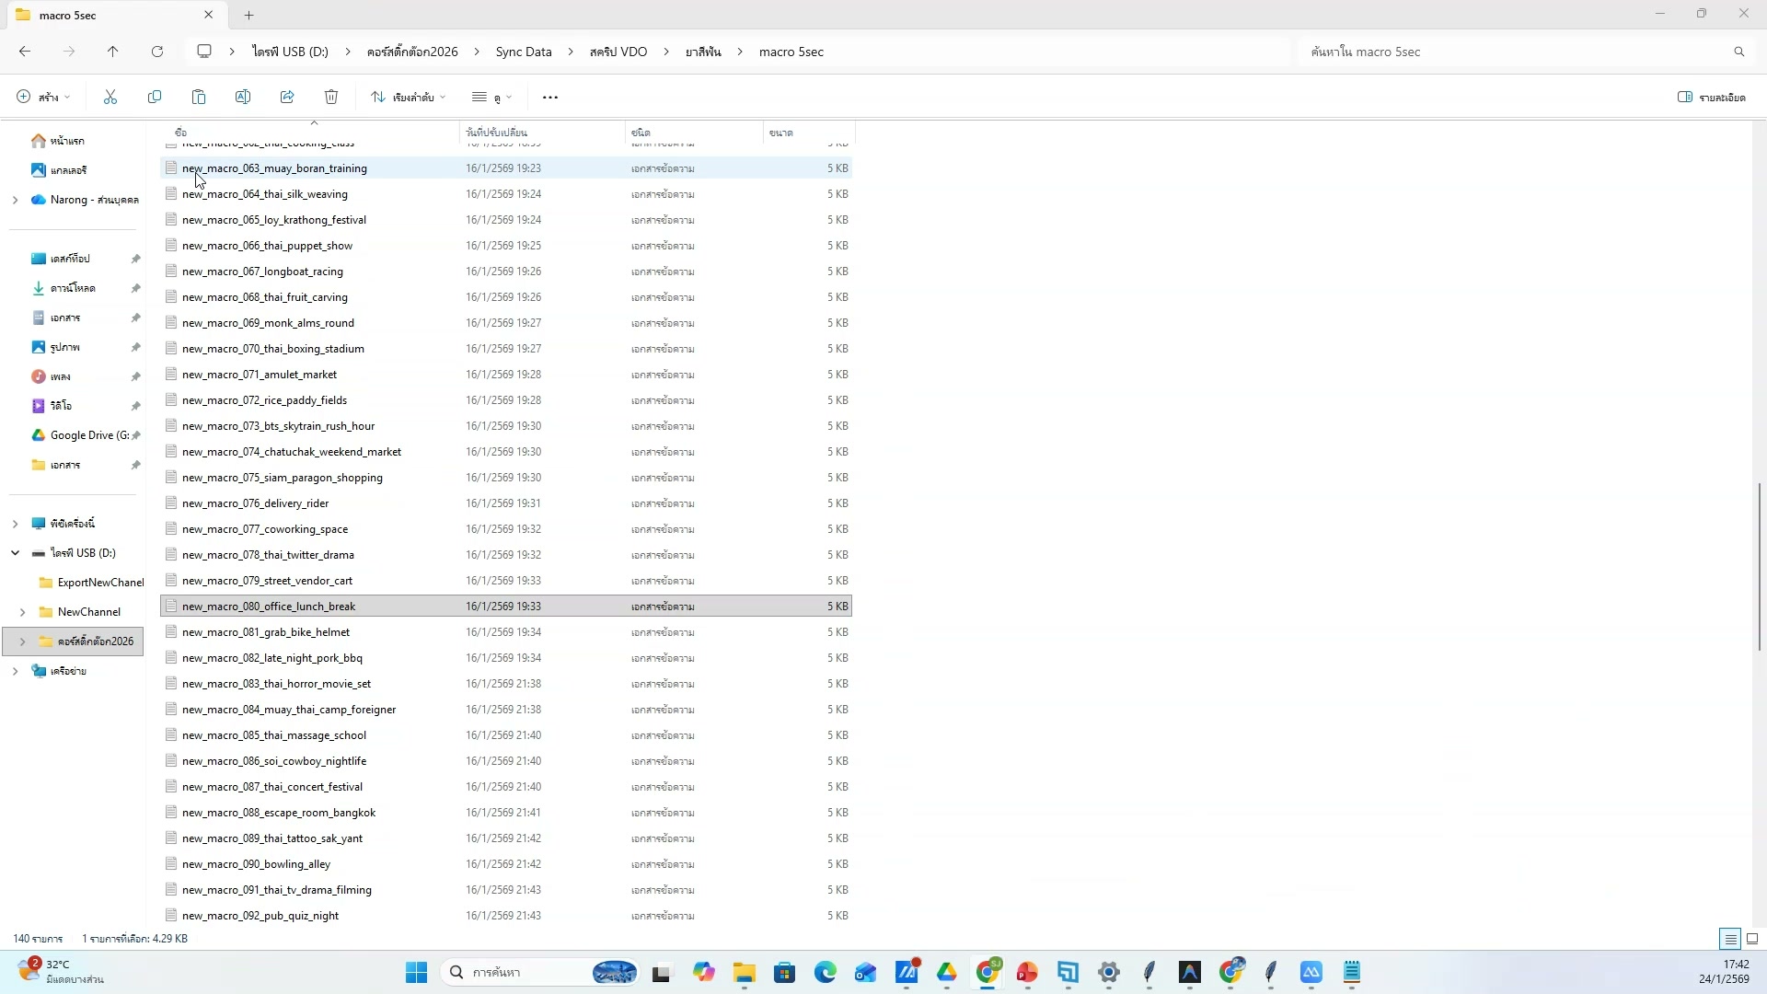The height and width of the screenshot is (994, 1767).
Task: Refresh the current folder view
Action: [157, 52]
